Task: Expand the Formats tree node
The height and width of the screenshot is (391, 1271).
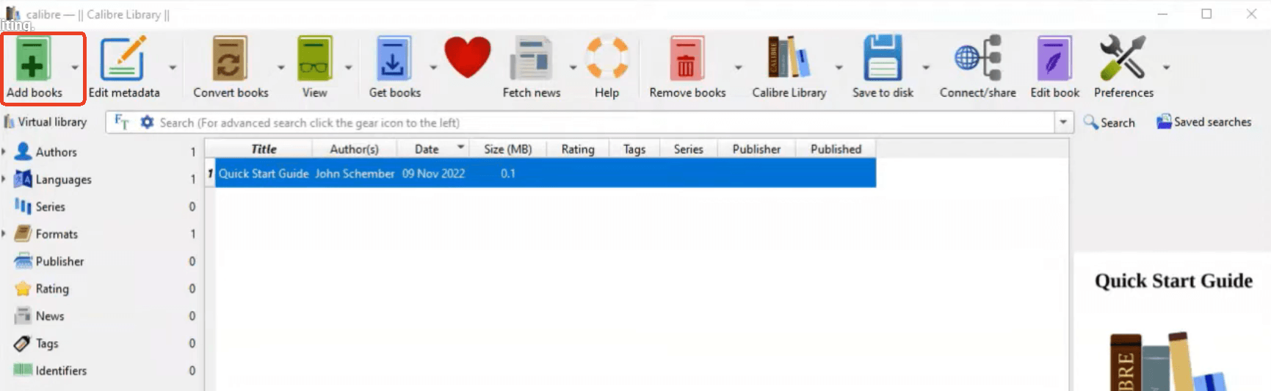Action: point(4,233)
